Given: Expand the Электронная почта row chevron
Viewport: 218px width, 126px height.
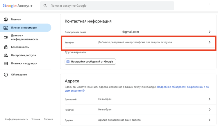Looking at the screenshot, I should pos(210,32).
